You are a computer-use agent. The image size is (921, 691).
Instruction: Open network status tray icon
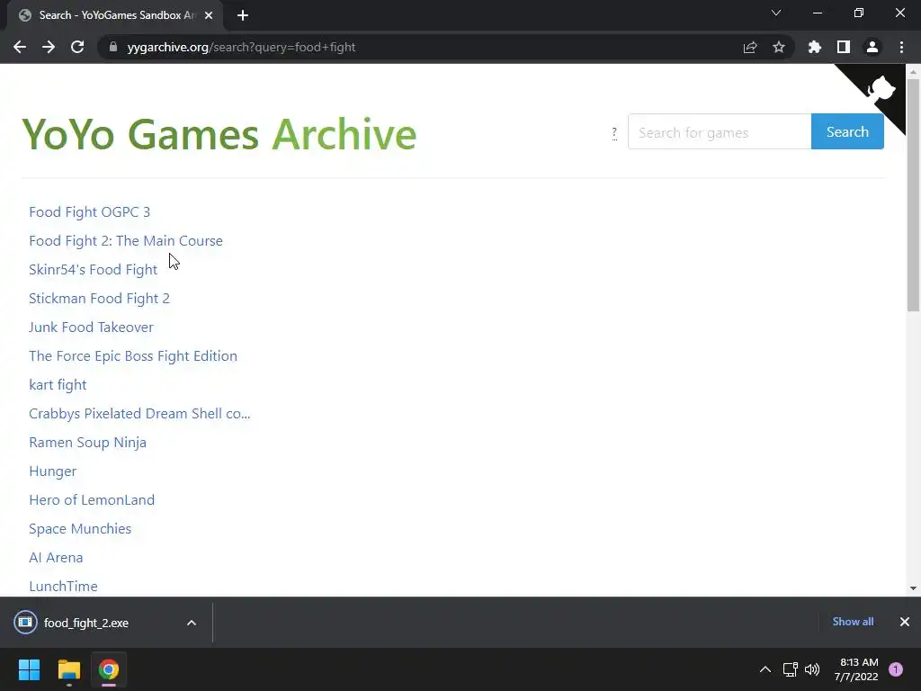pyautogui.click(x=790, y=669)
